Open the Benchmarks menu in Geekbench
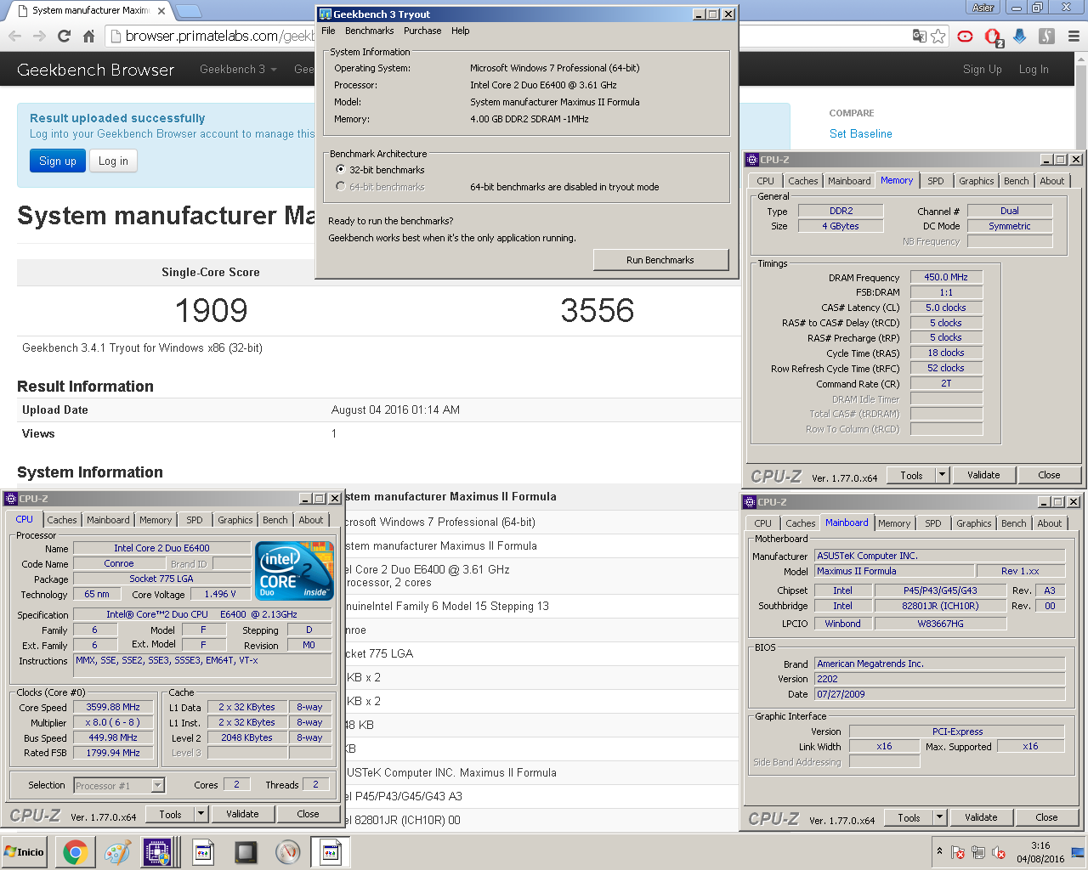1088x870 pixels. pos(369,31)
